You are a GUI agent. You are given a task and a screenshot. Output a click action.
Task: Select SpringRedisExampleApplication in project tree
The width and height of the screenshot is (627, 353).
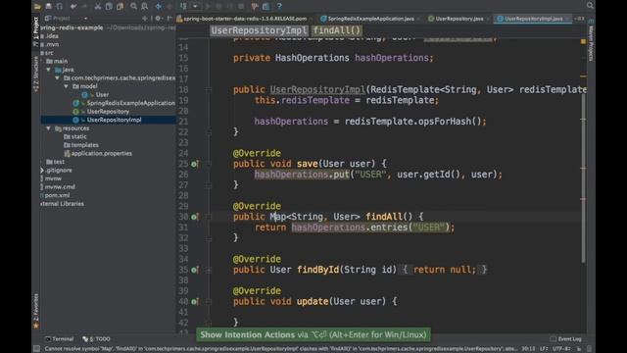(x=123, y=103)
